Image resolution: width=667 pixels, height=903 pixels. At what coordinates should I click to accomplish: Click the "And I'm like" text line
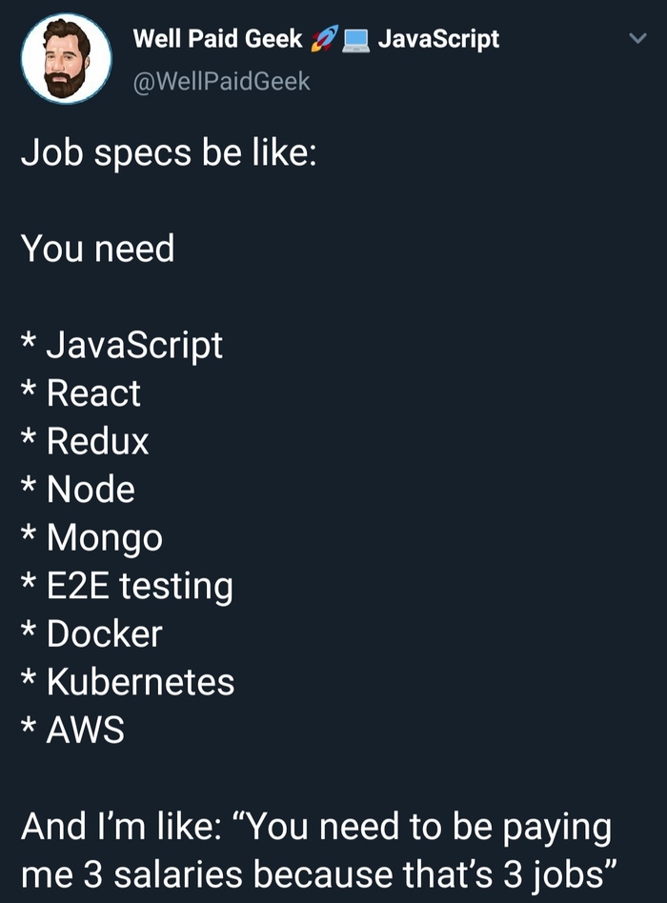(x=316, y=827)
